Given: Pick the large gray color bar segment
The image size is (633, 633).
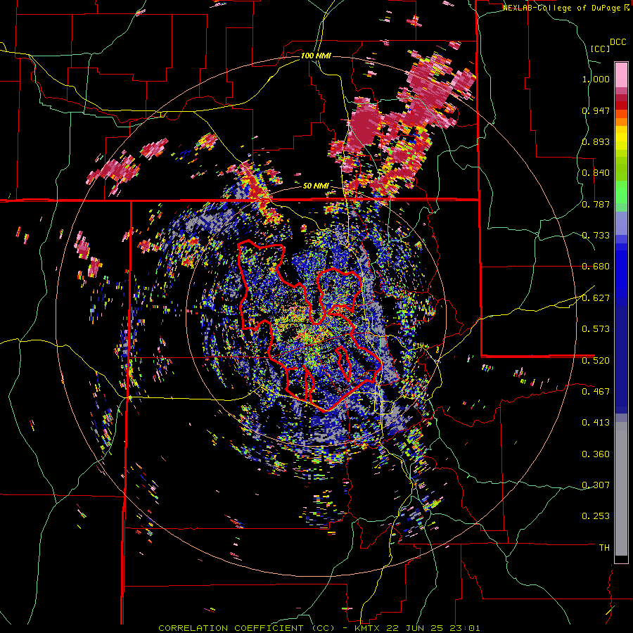Looking at the screenshot, I should [621, 489].
